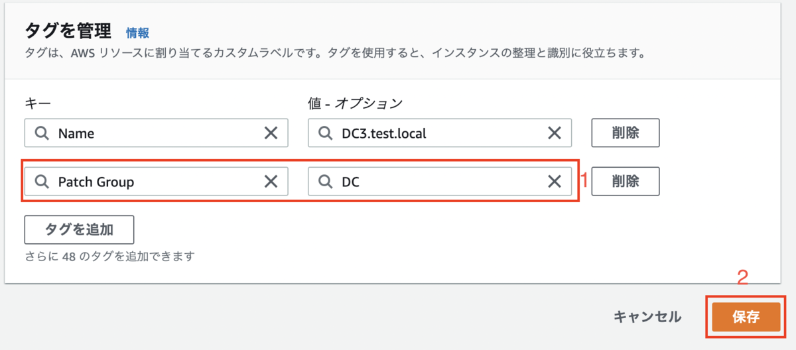Click the search icon in Name key field

pyautogui.click(x=42, y=133)
